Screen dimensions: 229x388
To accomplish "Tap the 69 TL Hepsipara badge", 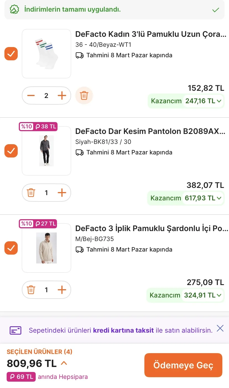I will tap(21, 377).
